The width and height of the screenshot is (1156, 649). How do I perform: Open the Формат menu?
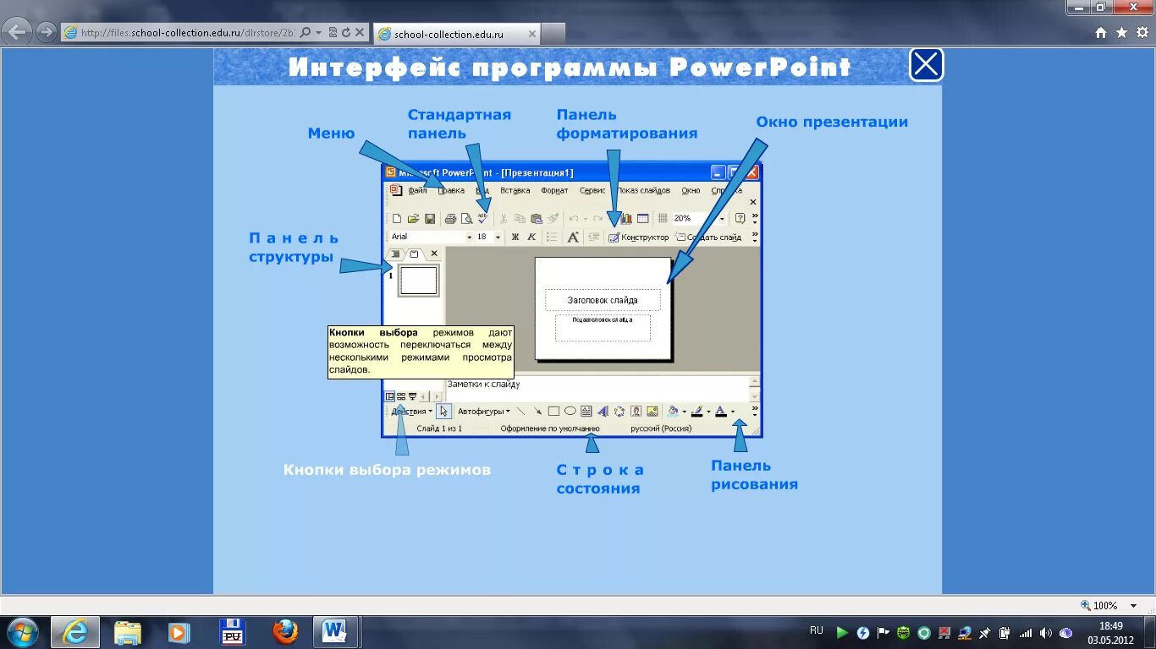tap(554, 191)
